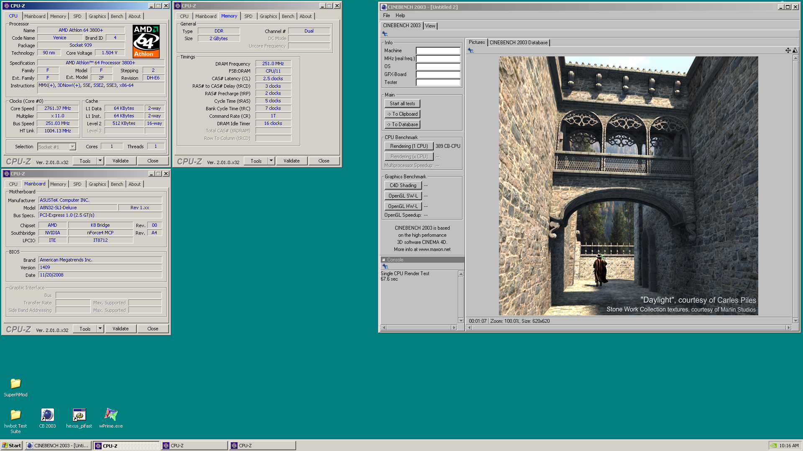The width and height of the screenshot is (803, 451).
Task: Open the Help menu in CINEBENCH
Action: (x=400, y=15)
